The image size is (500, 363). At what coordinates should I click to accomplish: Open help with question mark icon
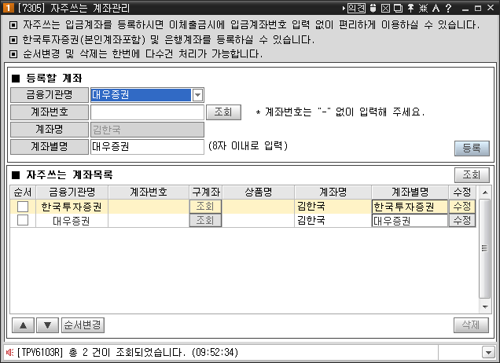click(448, 8)
